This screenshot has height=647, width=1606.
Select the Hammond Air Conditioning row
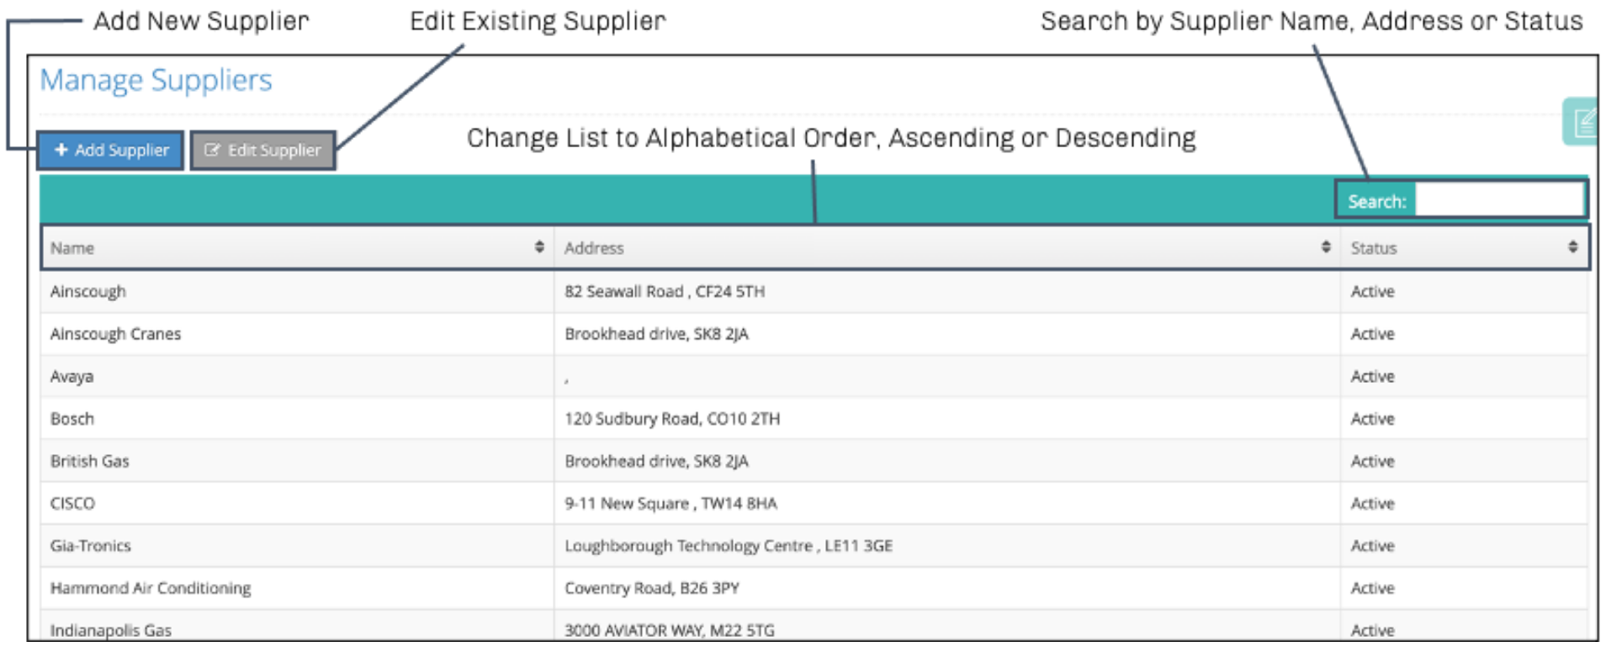click(814, 588)
